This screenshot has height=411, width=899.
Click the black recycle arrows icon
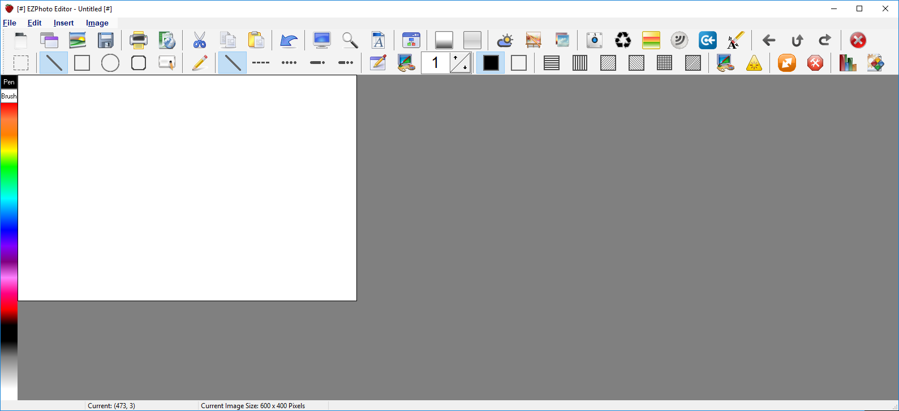tap(623, 40)
